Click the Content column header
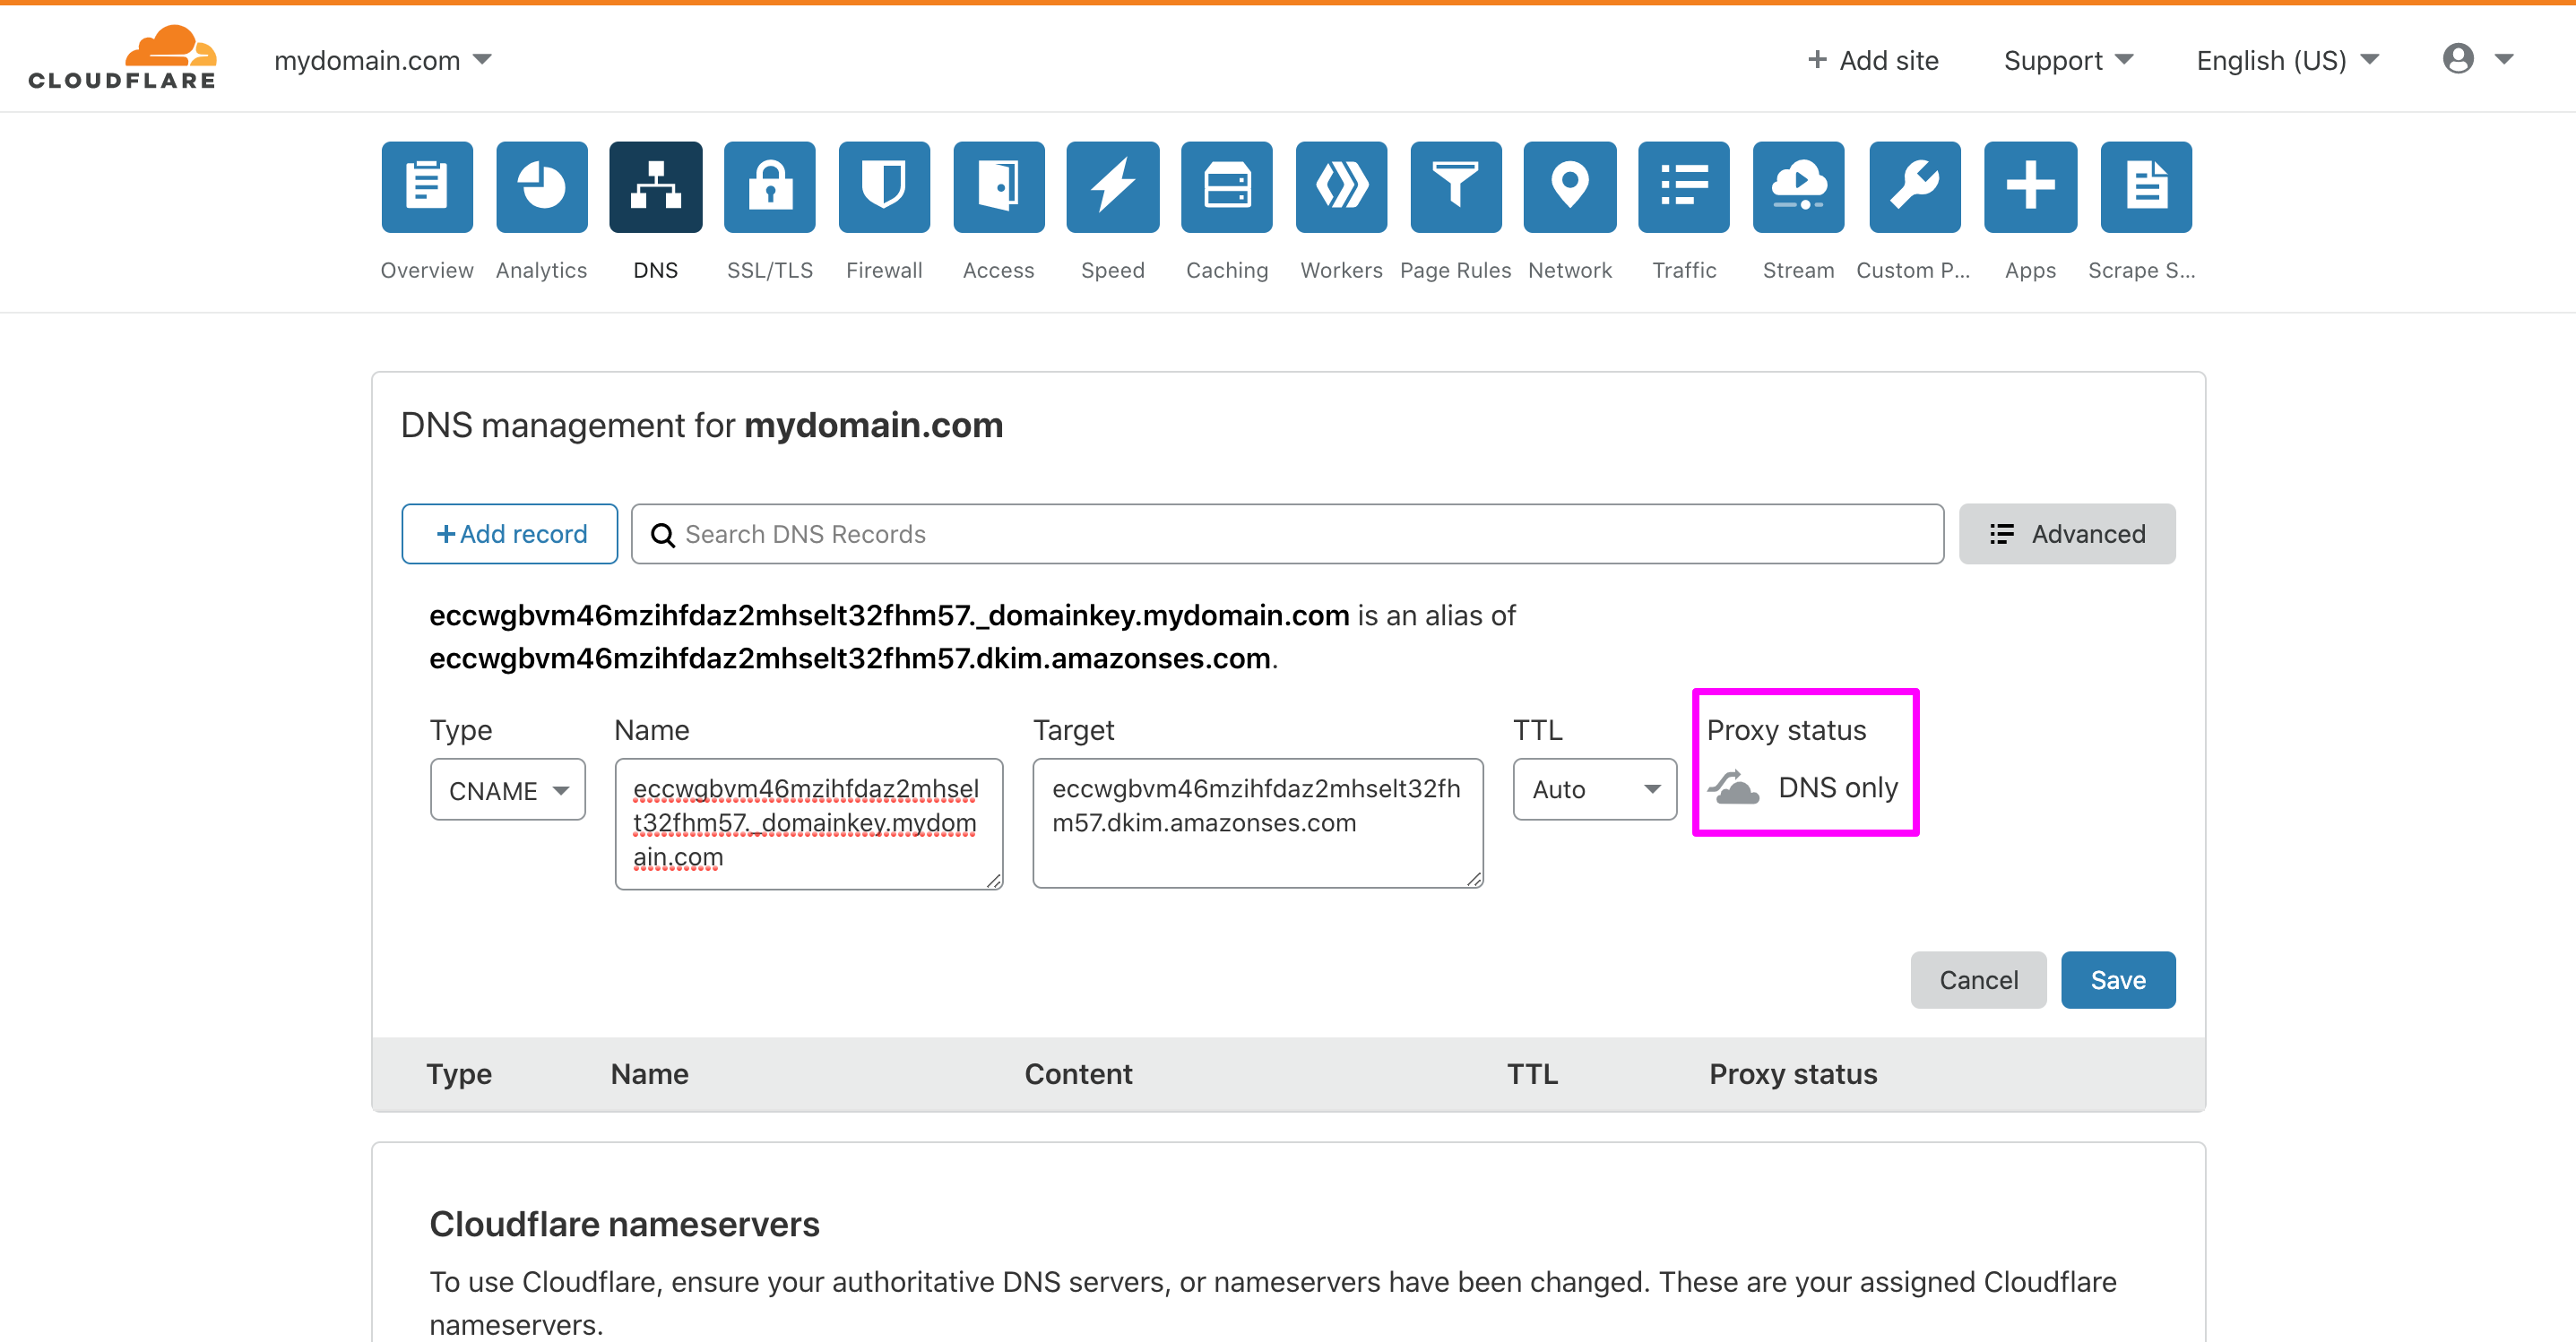The width and height of the screenshot is (2576, 1342). (1078, 1074)
